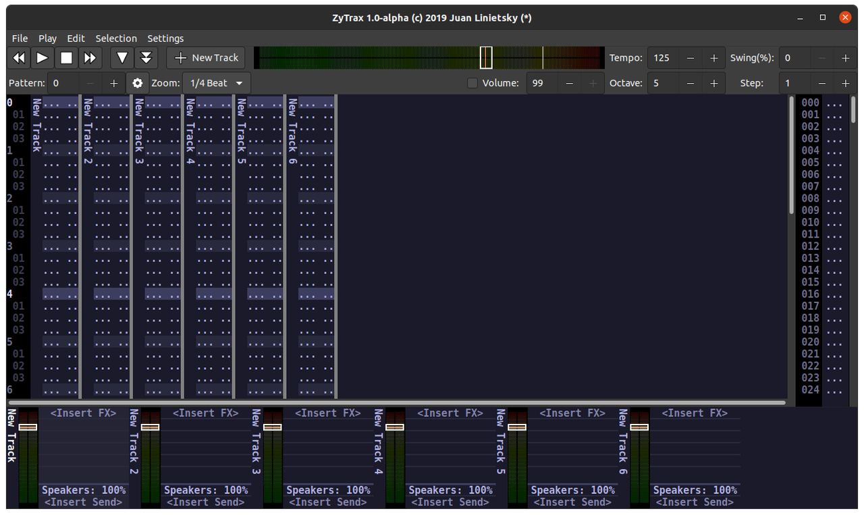The height and width of the screenshot is (515, 864).
Task: Click the New Track mixer volume fader
Action: pos(28,427)
